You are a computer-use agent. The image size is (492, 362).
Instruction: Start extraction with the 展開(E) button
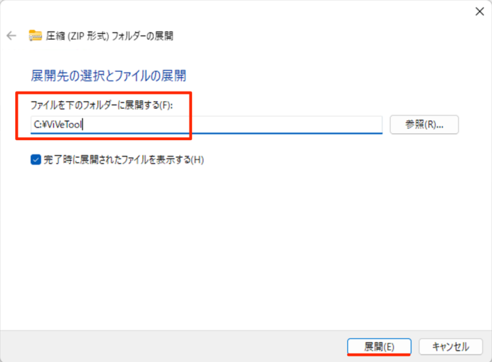[379, 346]
